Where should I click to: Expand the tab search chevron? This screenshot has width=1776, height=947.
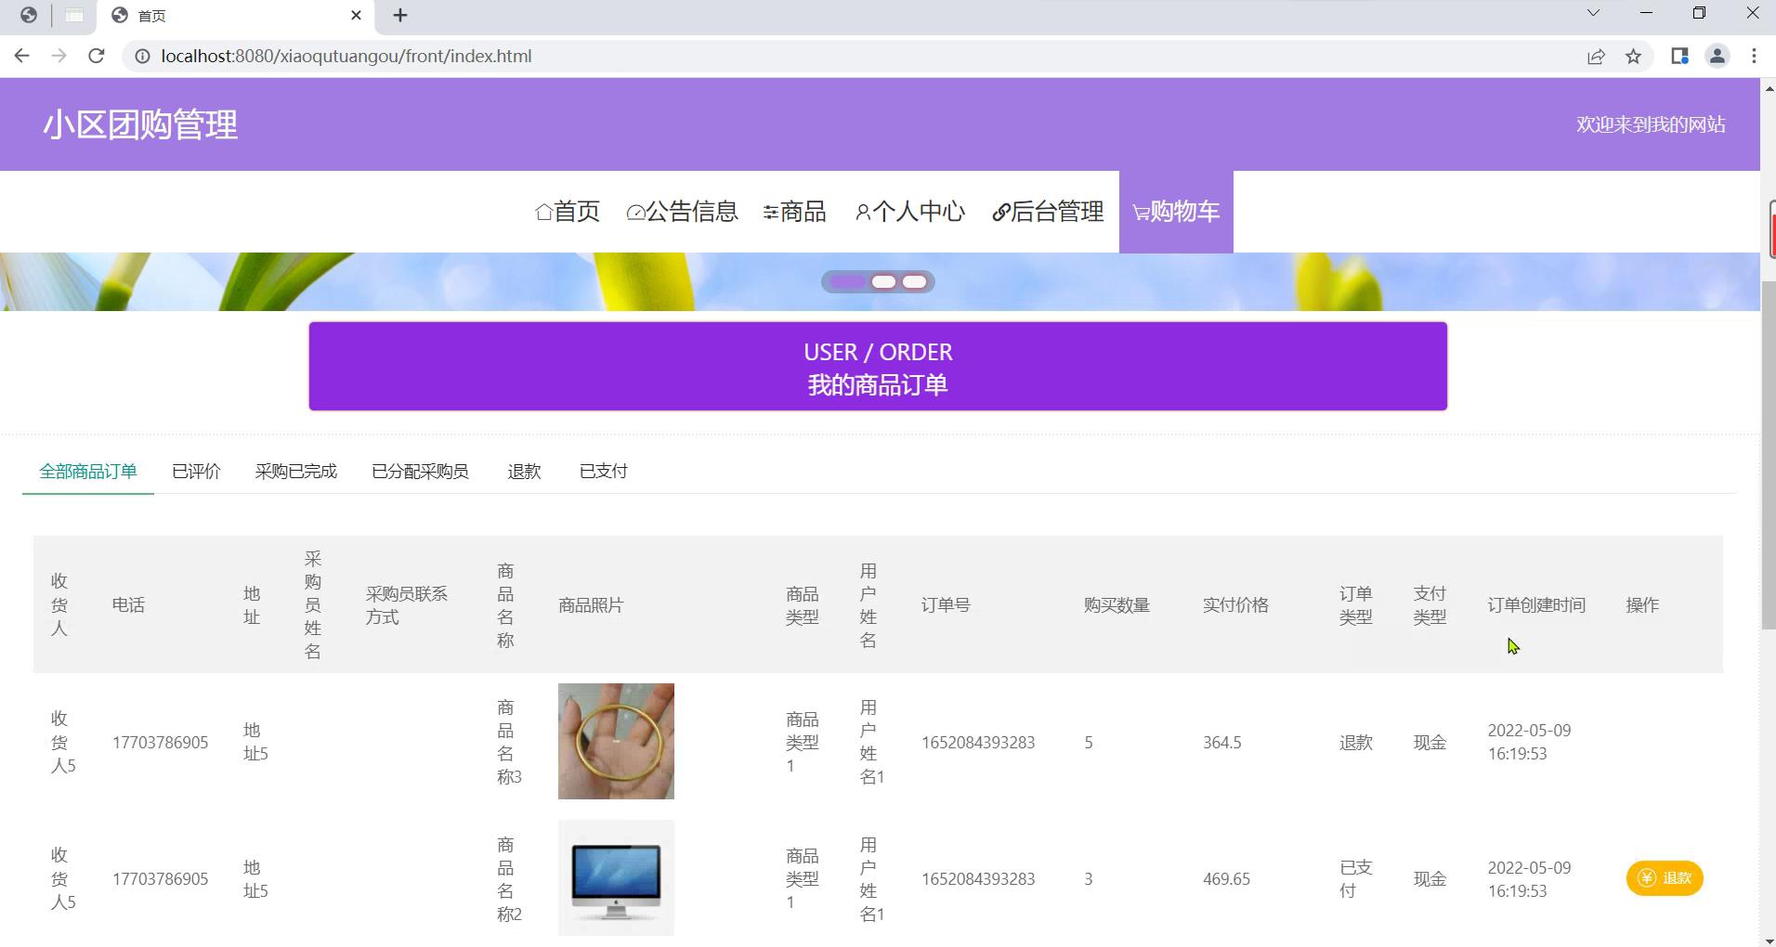click(x=1593, y=13)
